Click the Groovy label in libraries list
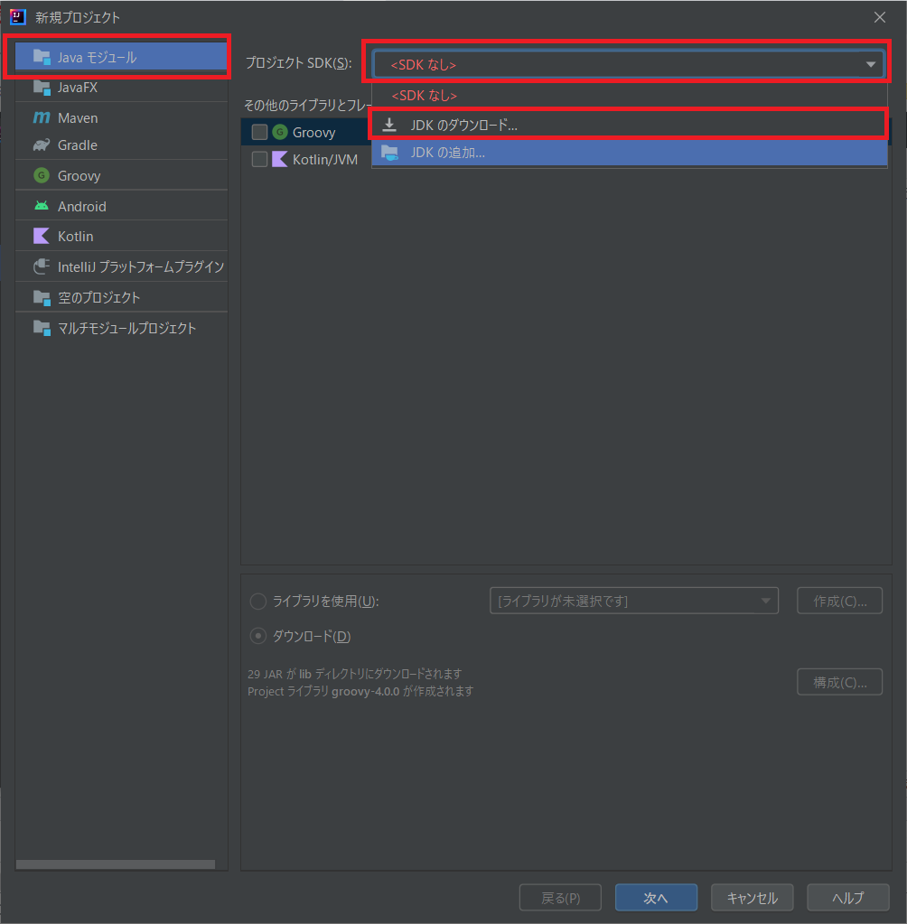 (x=314, y=132)
